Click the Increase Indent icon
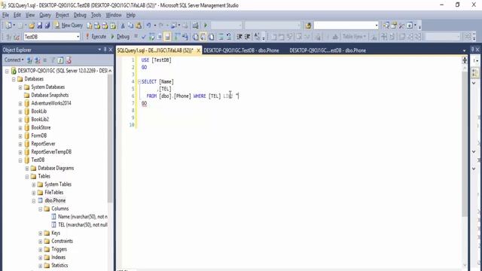This screenshot has height=271, width=482. point(248,37)
